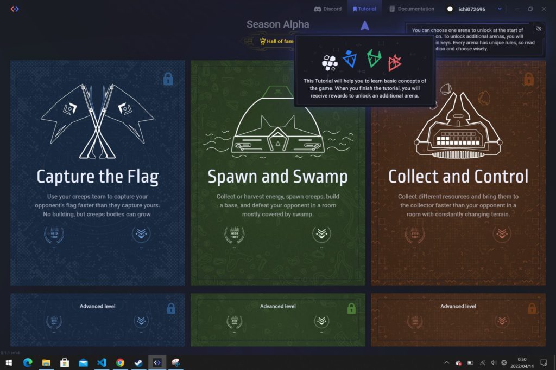Screen dimensions: 556x370
Task: Select the Capture the Flag arena card
Action: coord(98,173)
